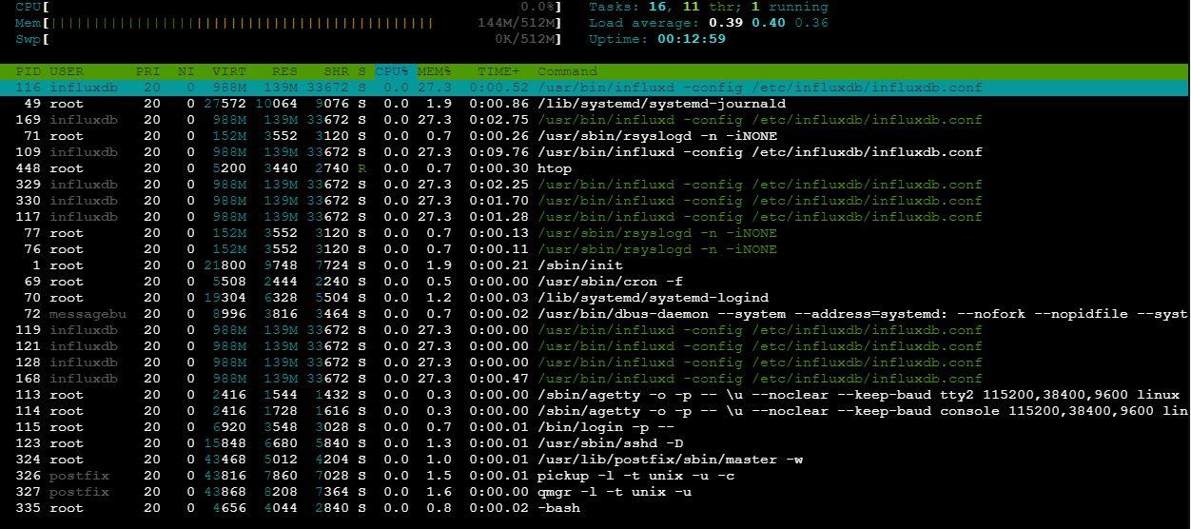The width and height of the screenshot is (1191, 529).
Task: Select the -bash process row
Action: tap(595, 508)
